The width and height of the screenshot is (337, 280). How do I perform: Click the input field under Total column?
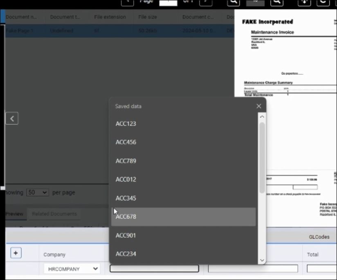tap(321, 269)
